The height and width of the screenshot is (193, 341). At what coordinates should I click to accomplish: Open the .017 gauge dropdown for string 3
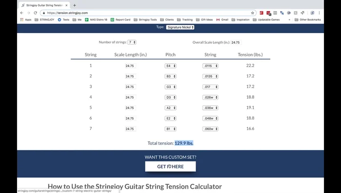click(210, 87)
